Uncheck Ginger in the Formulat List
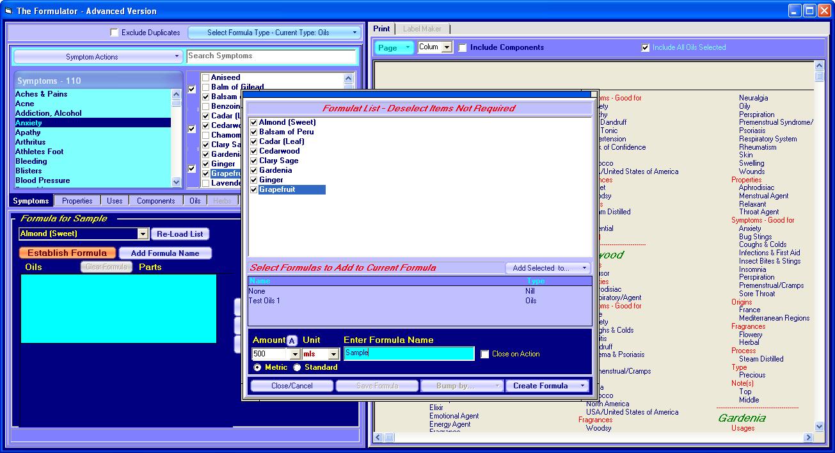The width and height of the screenshot is (835, 453). pyautogui.click(x=254, y=180)
